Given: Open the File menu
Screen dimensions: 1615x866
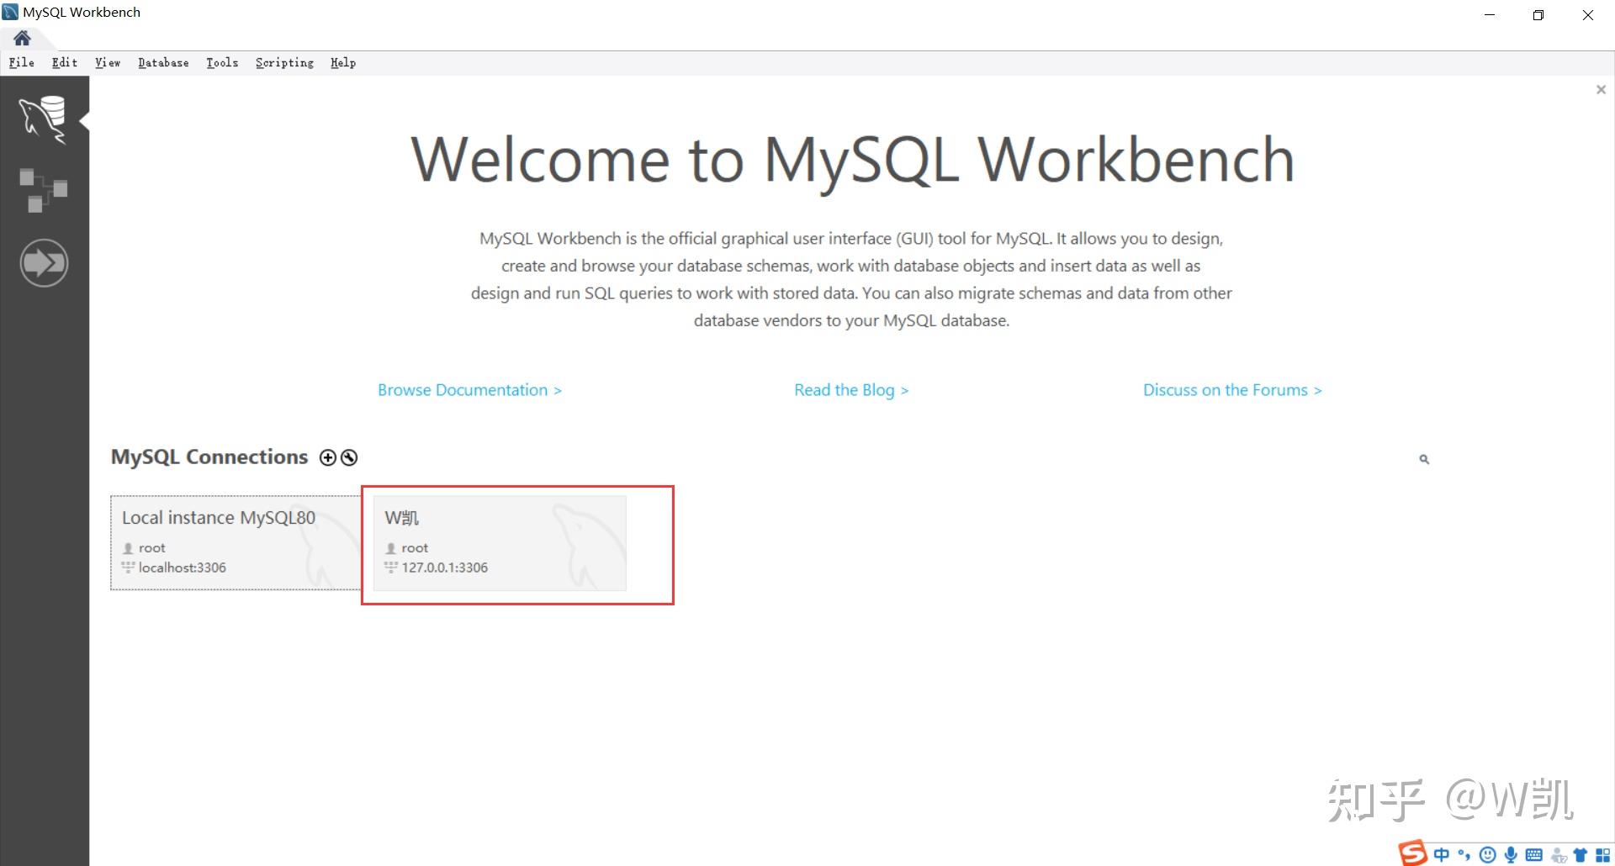Looking at the screenshot, I should pyautogui.click(x=22, y=62).
